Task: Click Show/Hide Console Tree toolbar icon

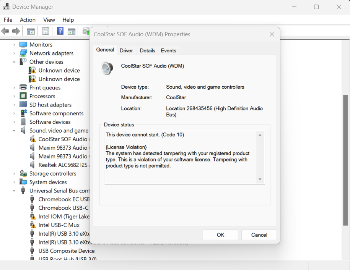Action: coord(31,31)
